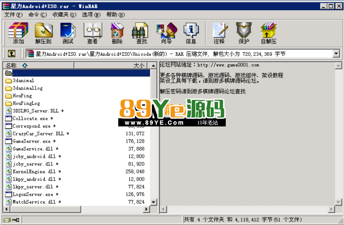Click file list scroll down arrow
The height and width of the screenshot is (225, 344).
click(154, 202)
